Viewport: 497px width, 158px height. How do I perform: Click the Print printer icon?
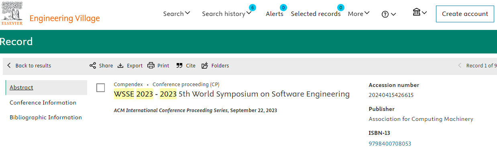[x=151, y=65]
